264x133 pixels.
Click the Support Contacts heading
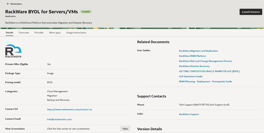coord(152,96)
